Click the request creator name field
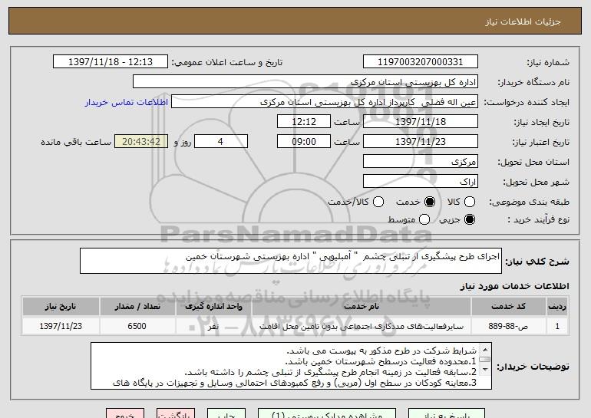The width and height of the screenshot is (591, 418). (325, 102)
